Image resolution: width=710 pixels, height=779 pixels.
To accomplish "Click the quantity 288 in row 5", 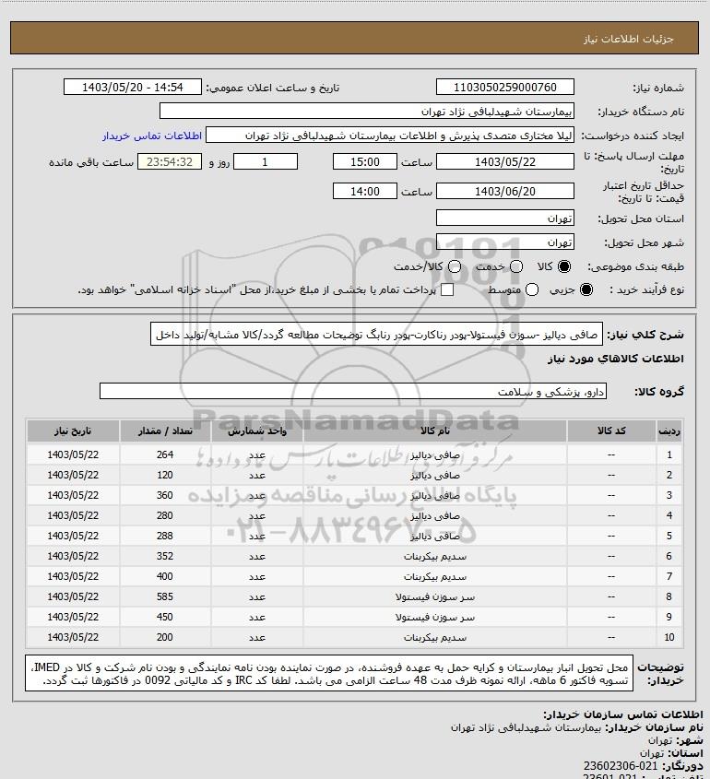I will click(165, 536).
